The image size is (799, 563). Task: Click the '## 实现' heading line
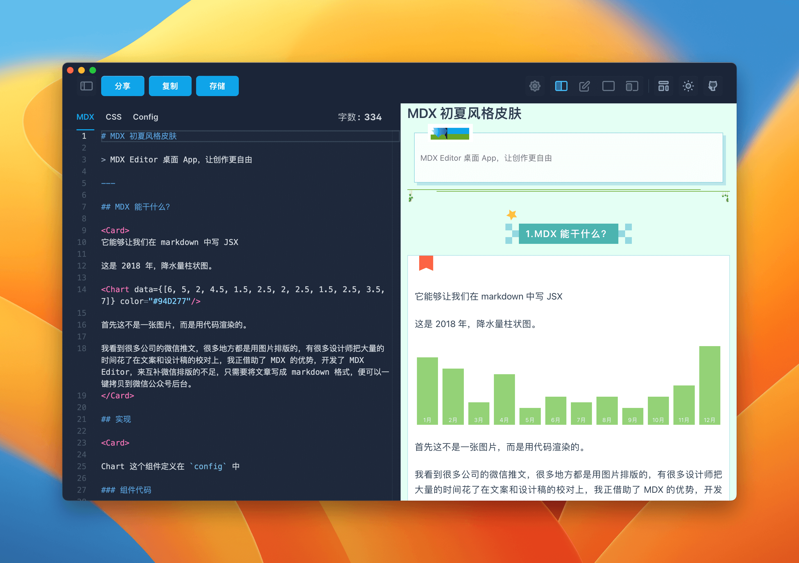pos(116,419)
